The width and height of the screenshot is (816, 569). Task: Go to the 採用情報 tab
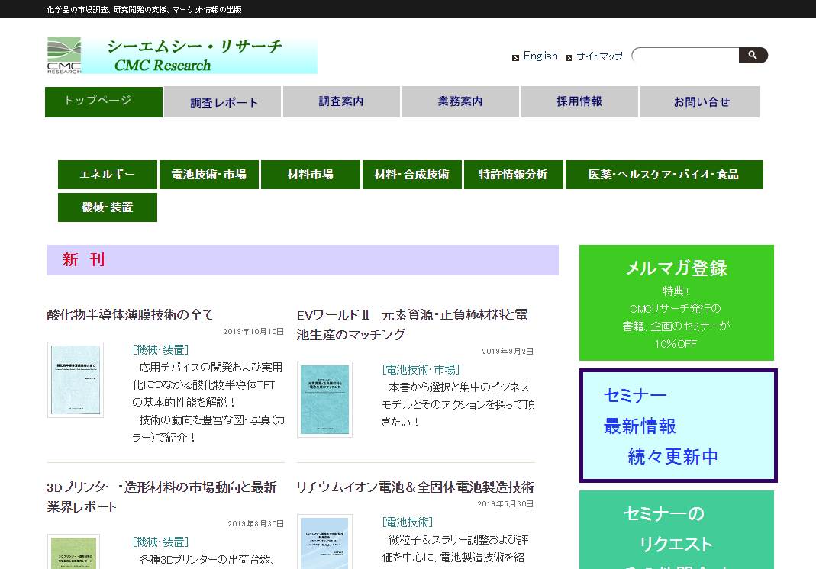pos(579,102)
